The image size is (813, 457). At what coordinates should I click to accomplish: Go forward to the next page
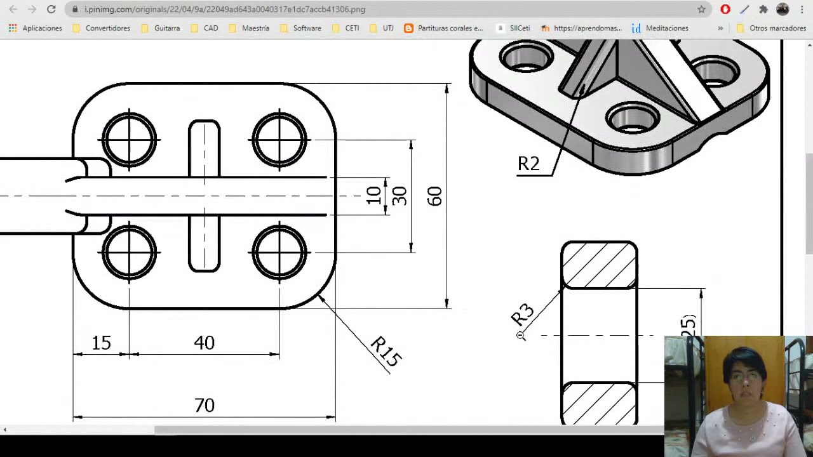(32, 10)
